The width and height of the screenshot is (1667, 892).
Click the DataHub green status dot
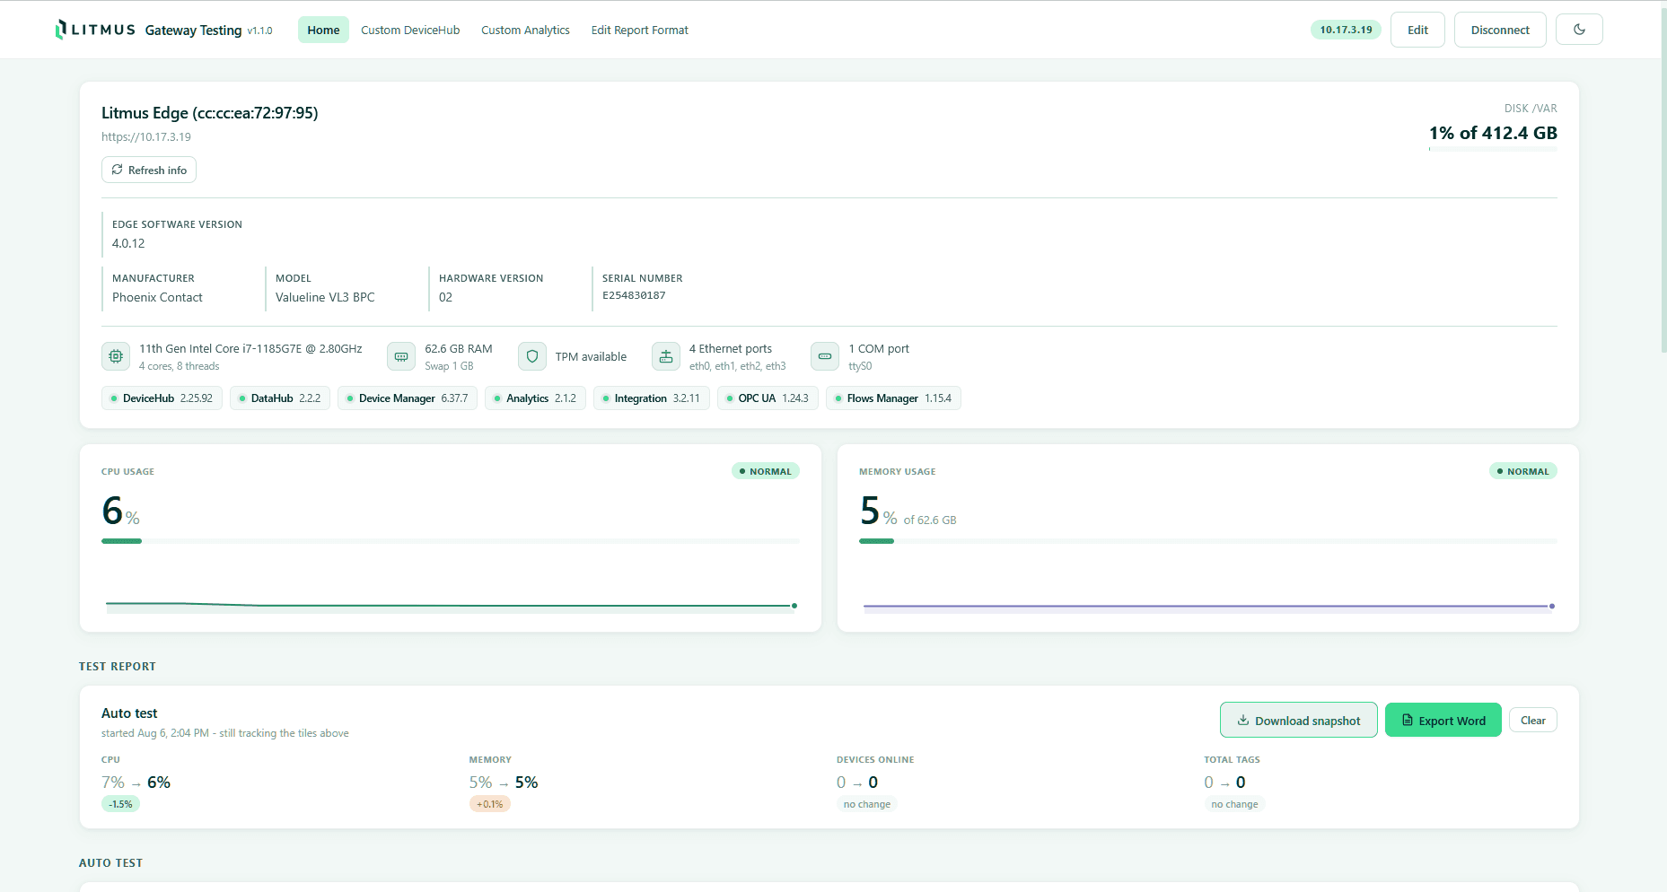tap(242, 398)
